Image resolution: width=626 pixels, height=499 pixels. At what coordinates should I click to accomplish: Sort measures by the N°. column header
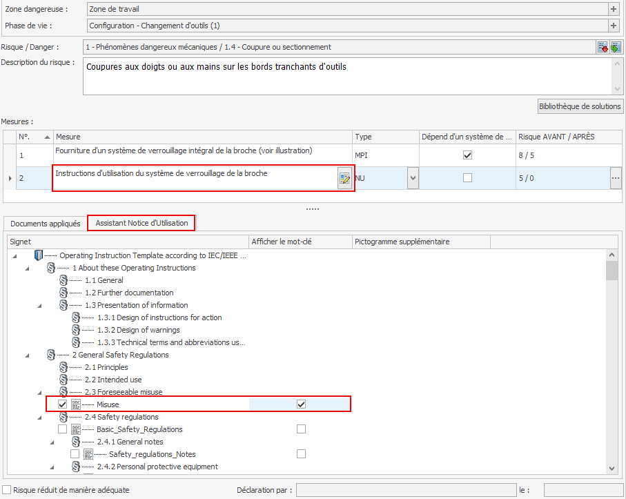tap(35, 137)
